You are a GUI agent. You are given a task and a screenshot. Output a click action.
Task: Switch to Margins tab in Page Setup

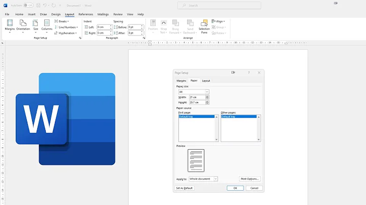(181, 81)
